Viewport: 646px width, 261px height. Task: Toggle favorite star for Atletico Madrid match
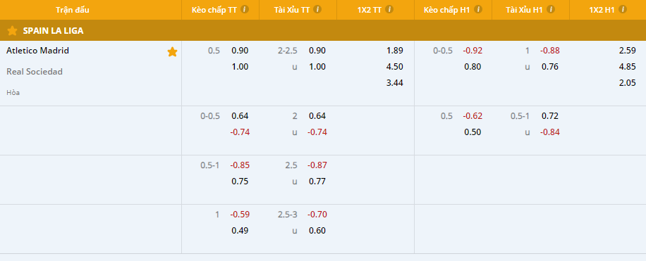(x=172, y=52)
